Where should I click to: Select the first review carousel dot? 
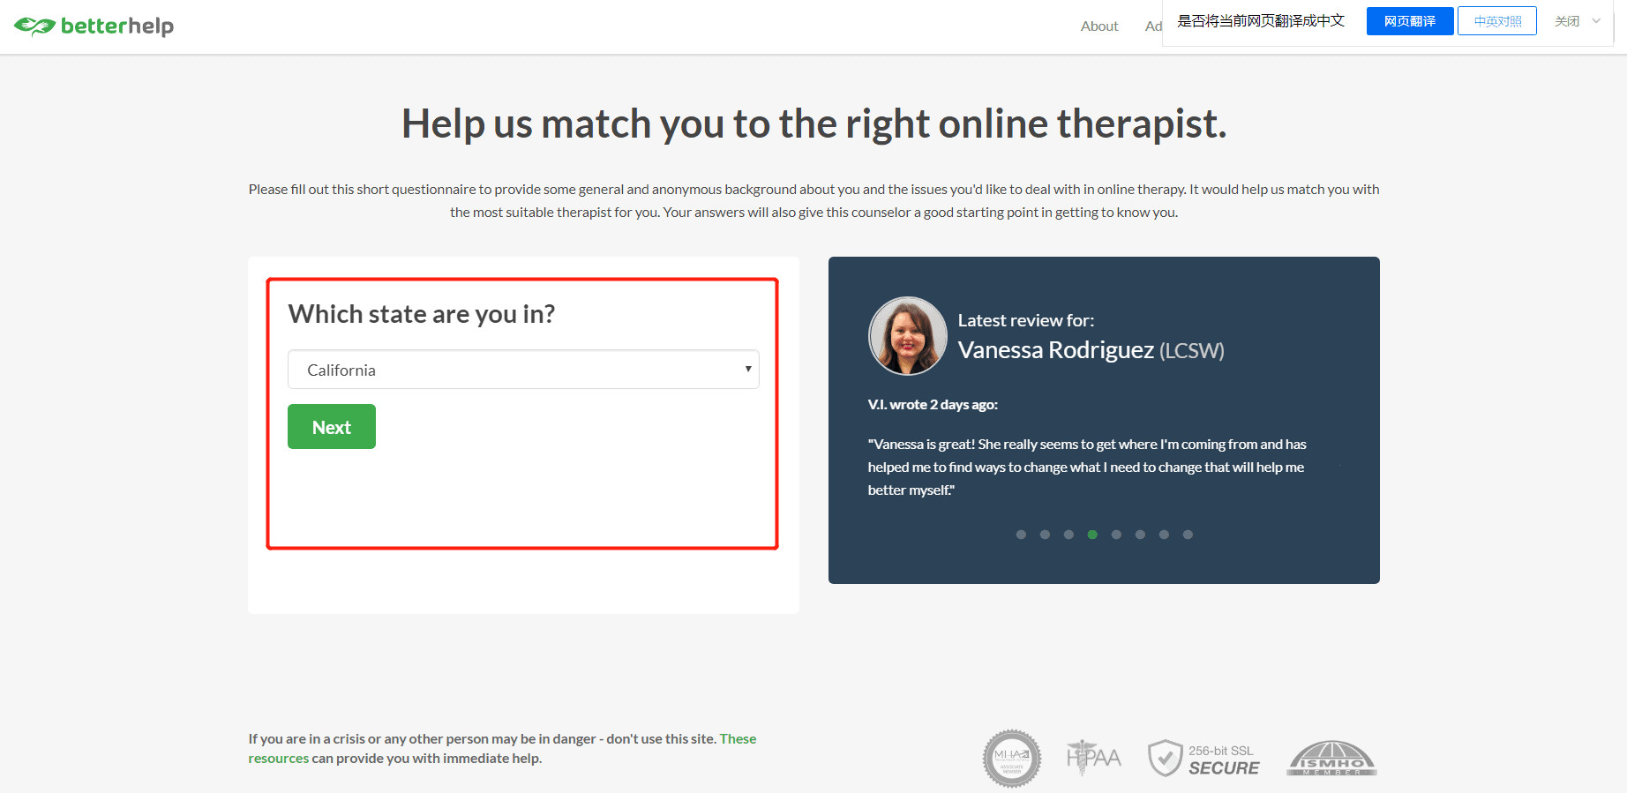click(1021, 535)
